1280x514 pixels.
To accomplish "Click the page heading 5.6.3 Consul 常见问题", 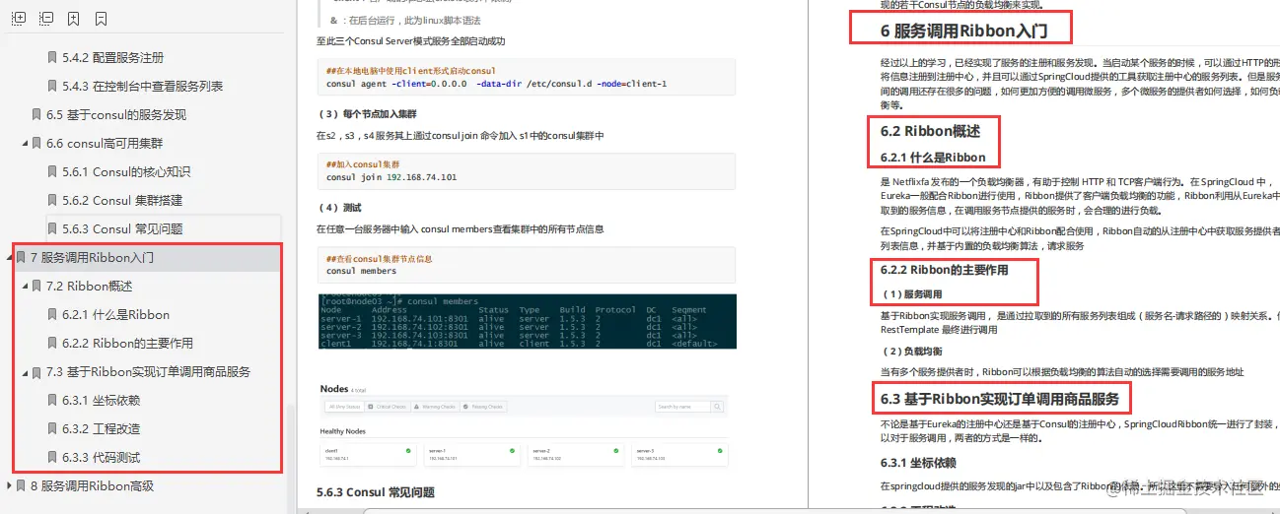I will (376, 492).
